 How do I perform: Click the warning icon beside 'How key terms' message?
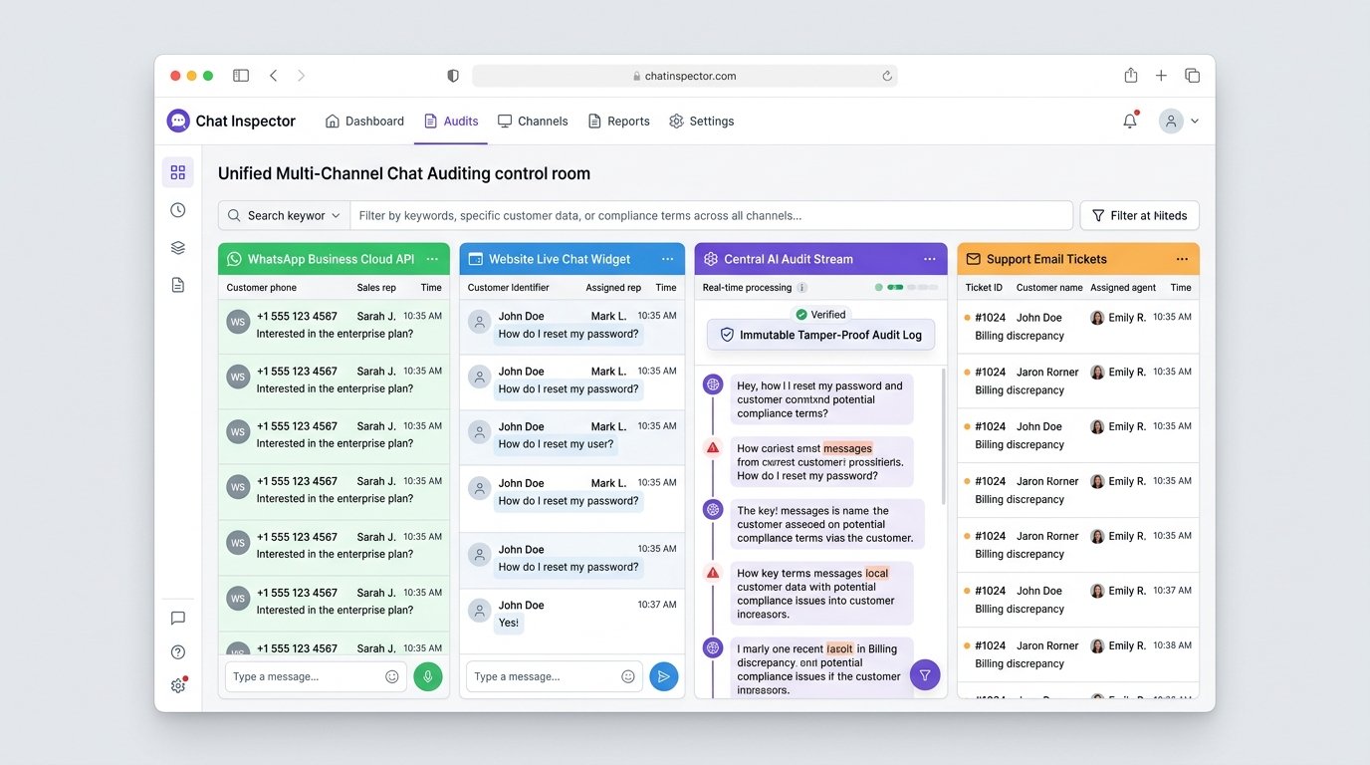pos(713,573)
